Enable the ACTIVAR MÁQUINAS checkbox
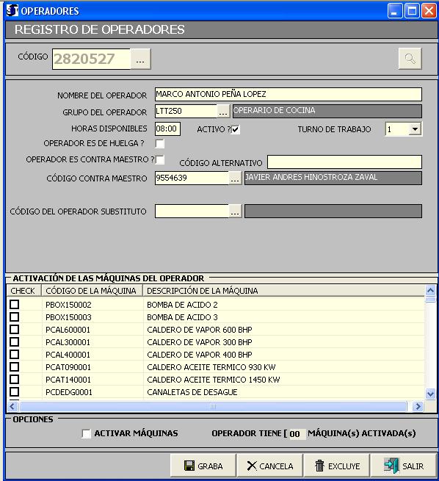This screenshot has width=439, height=481. [x=86, y=433]
